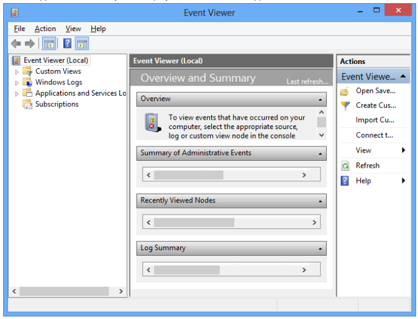Open the Help submenu arrow in Actions
Screen dimensions: 418x319
click(x=403, y=181)
